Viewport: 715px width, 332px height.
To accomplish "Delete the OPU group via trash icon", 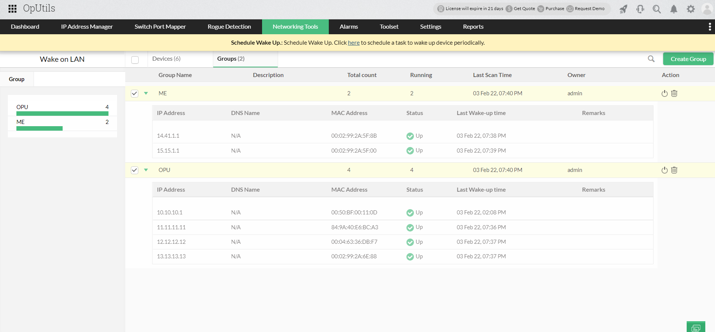I will (x=674, y=170).
